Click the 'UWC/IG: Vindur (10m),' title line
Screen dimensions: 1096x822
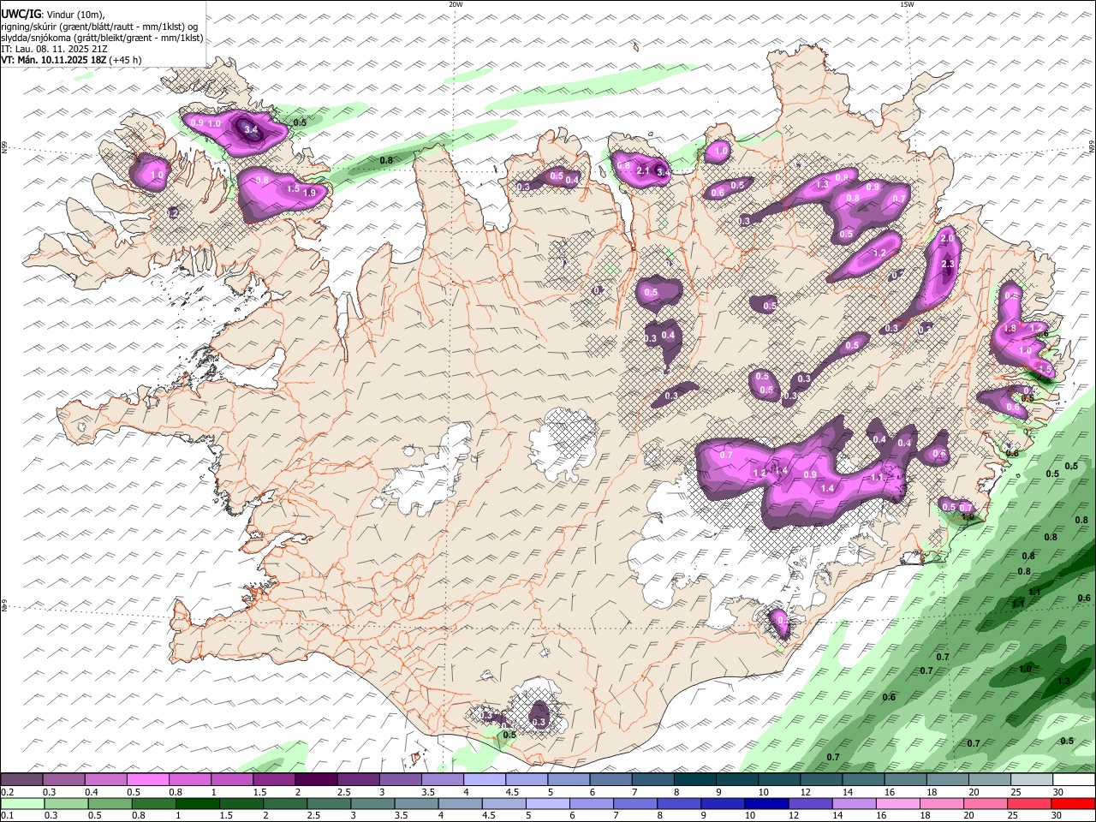click(x=53, y=15)
